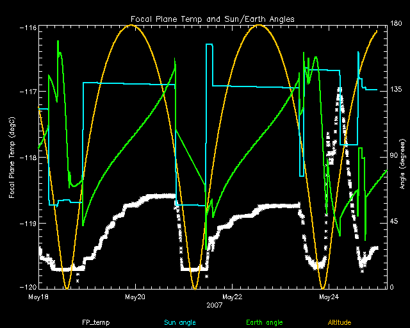The image size is (410, 328).
Task: Click the 2007 year label below the axis
Action: click(x=213, y=306)
